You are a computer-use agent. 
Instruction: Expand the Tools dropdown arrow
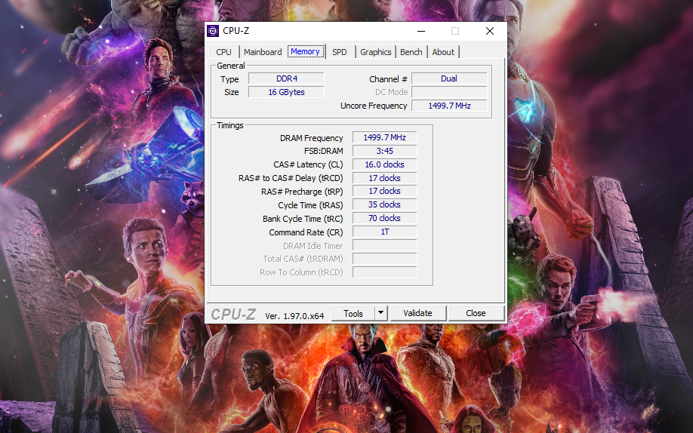[x=381, y=313]
